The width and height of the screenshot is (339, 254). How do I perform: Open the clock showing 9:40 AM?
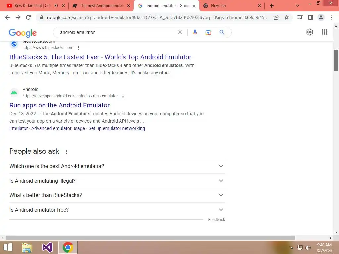[324, 248]
